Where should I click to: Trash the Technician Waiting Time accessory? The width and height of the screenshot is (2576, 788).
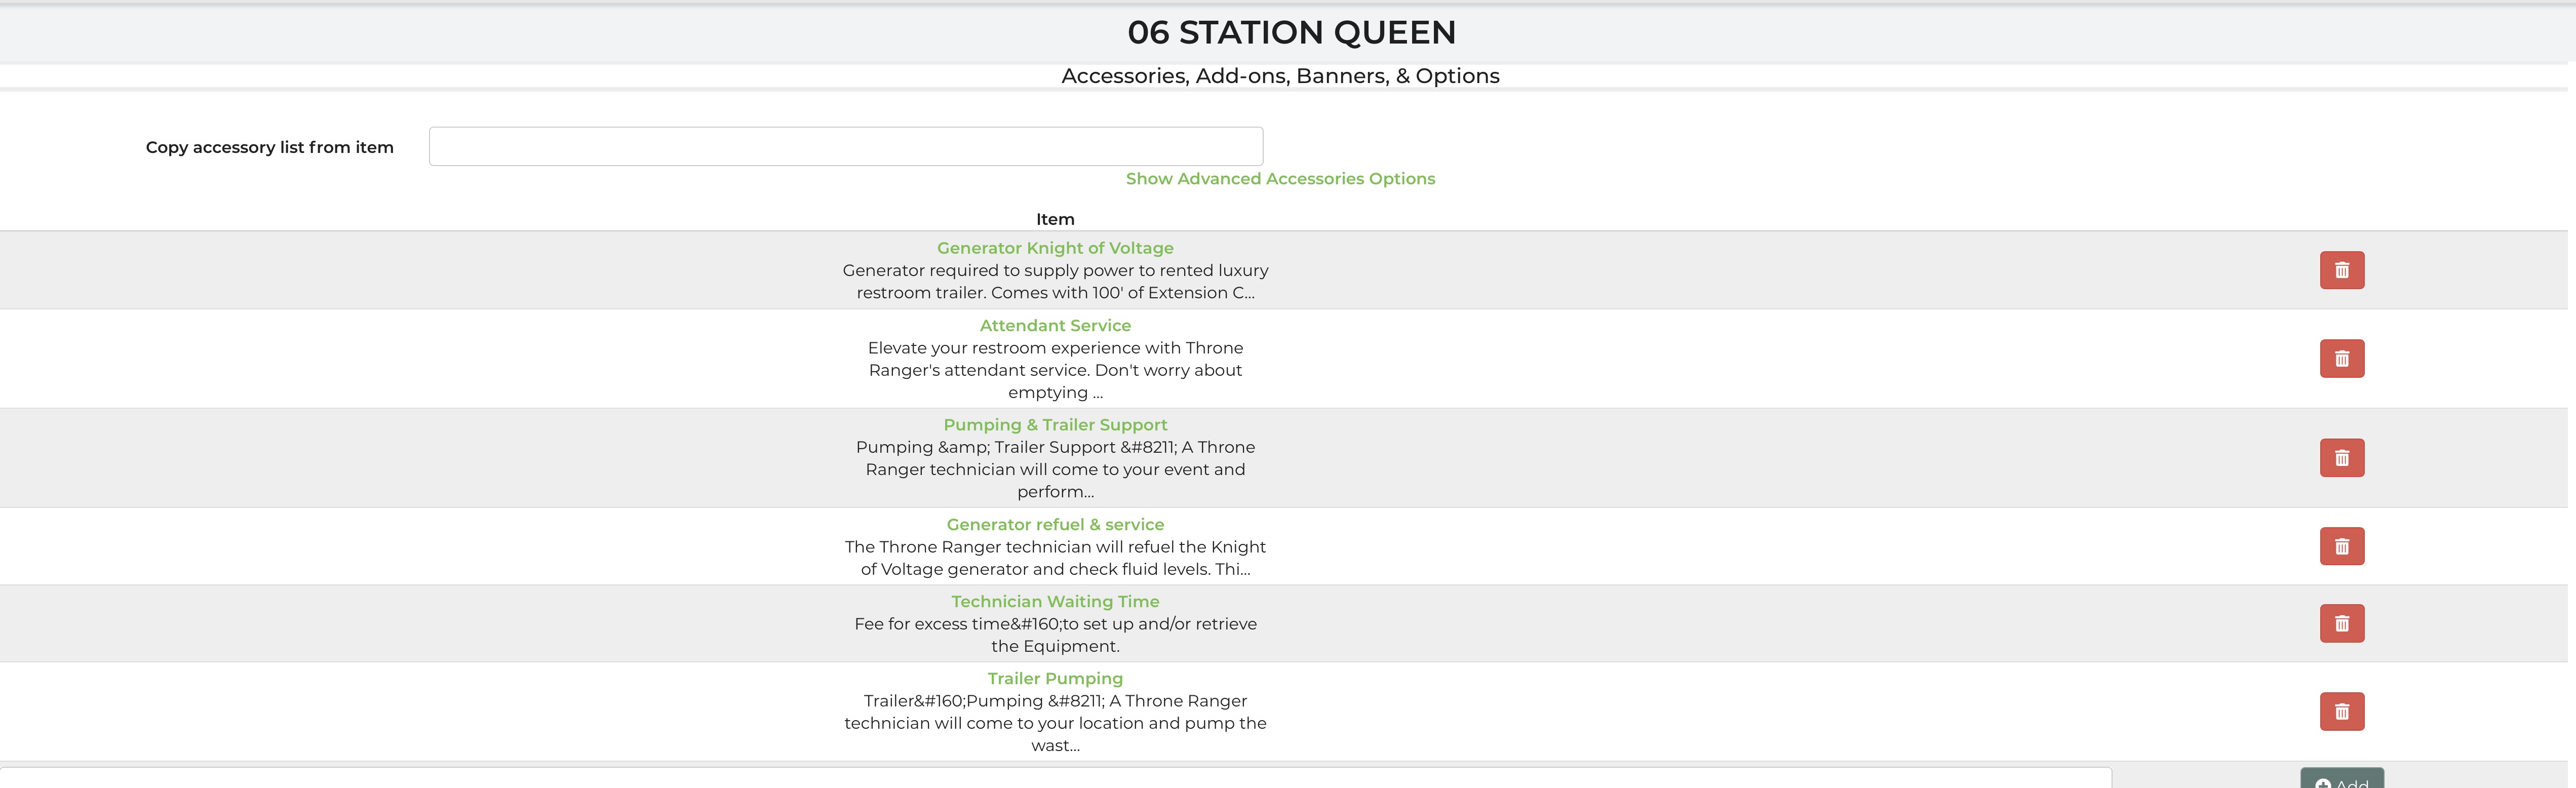(2341, 623)
